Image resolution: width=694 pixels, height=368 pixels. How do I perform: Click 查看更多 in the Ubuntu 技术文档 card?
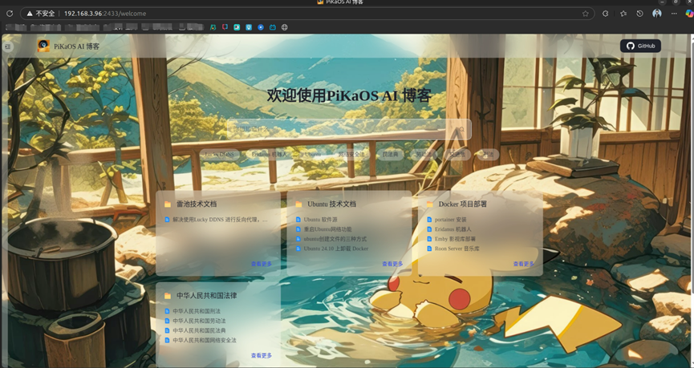pyautogui.click(x=392, y=264)
